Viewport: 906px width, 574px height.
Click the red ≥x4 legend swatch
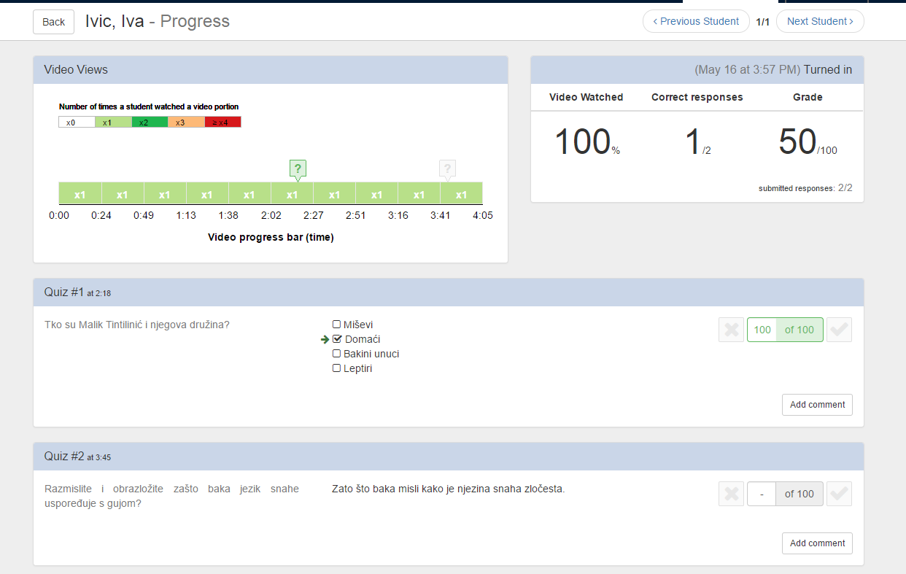coord(222,123)
